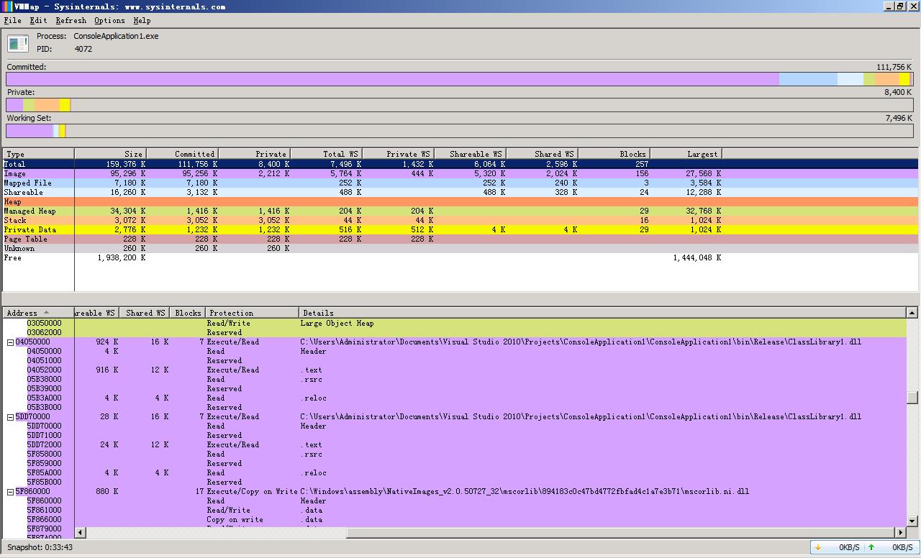Click the horizontal scrollbar left arrow
This screenshot has width=921, height=558.
tap(80, 532)
